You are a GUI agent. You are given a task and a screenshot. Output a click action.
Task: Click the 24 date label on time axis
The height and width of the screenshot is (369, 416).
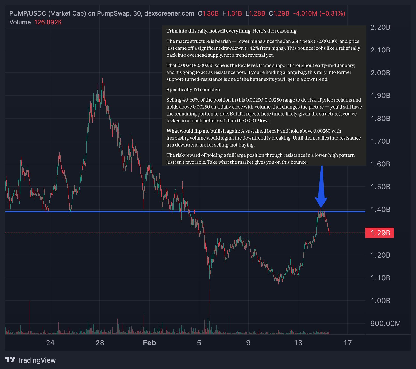pyautogui.click(x=50, y=343)
